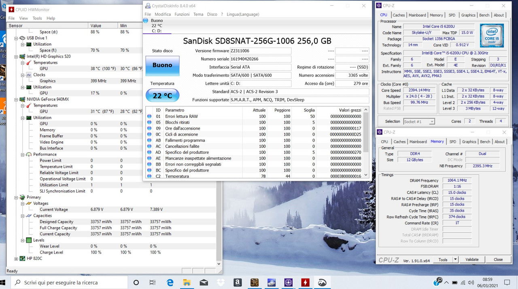
Task: Open the Tools dropdown arrow in CPU-Z
Action: point(455,260)
